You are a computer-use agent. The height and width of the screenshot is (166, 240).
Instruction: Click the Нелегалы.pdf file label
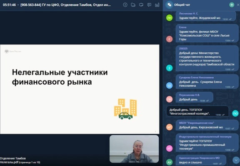click(x=9, y=162)
